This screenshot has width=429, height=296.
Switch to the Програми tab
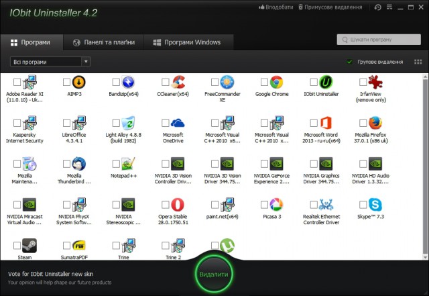(x=32, y=42)
